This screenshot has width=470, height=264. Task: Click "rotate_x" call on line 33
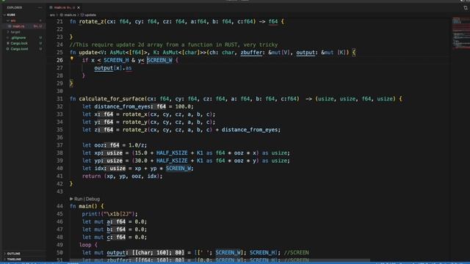[135, 114]
